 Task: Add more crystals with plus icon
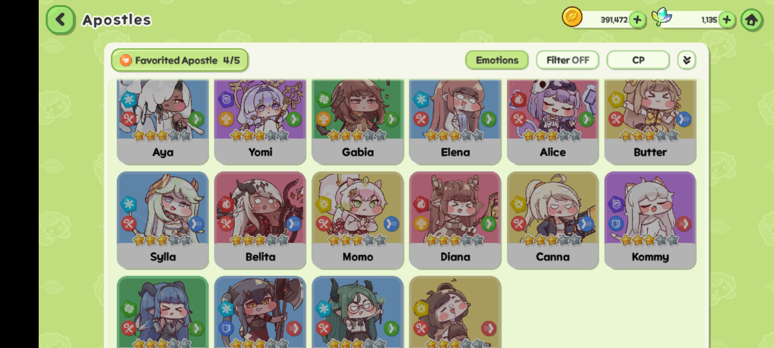click(x=727, y=20)
